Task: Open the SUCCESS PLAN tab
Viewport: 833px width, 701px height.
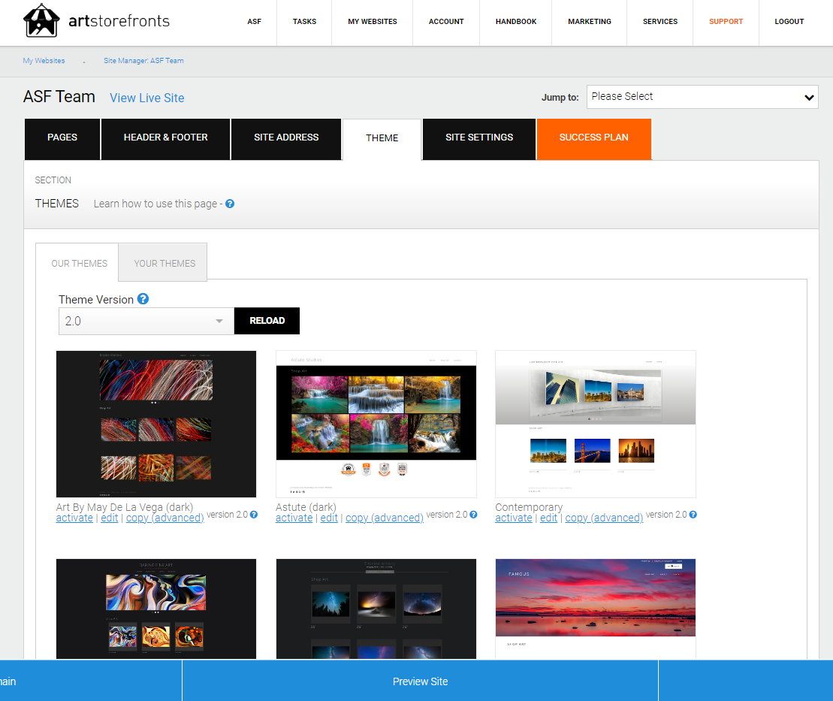Action: pyautogui.click(x=593, y=138)
